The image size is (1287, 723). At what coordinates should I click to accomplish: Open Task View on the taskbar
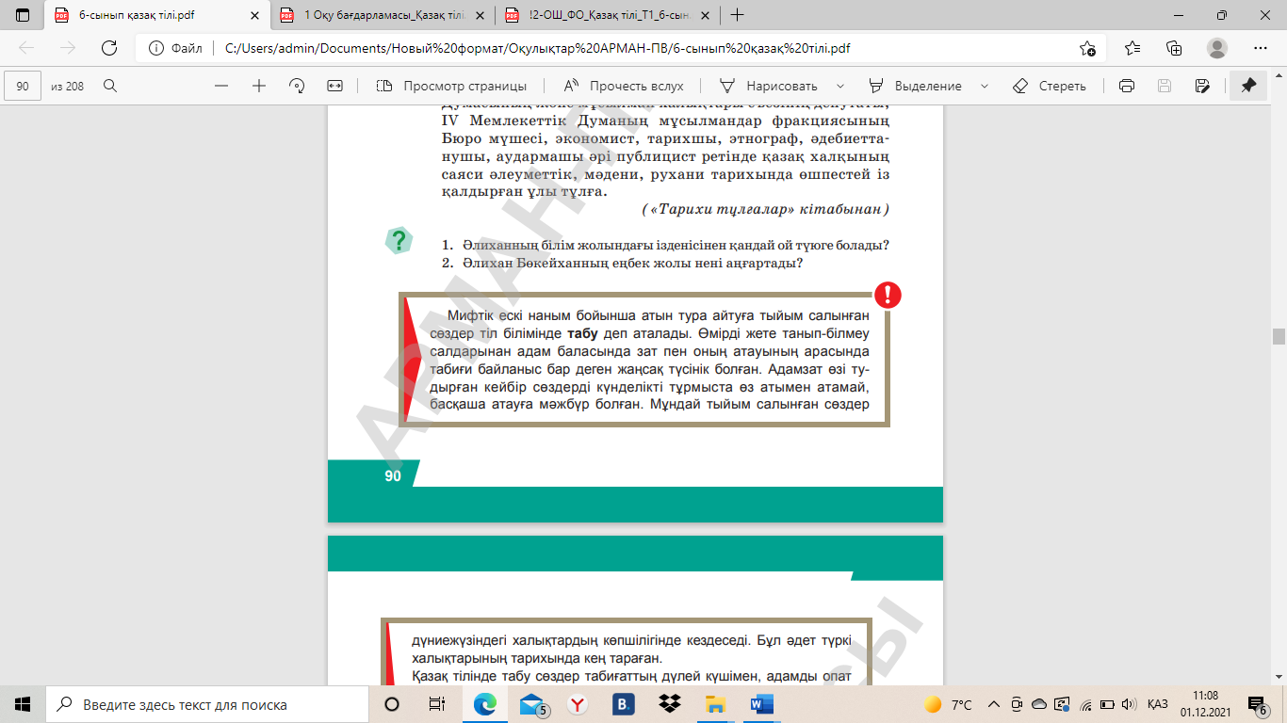tap(437, 704)
